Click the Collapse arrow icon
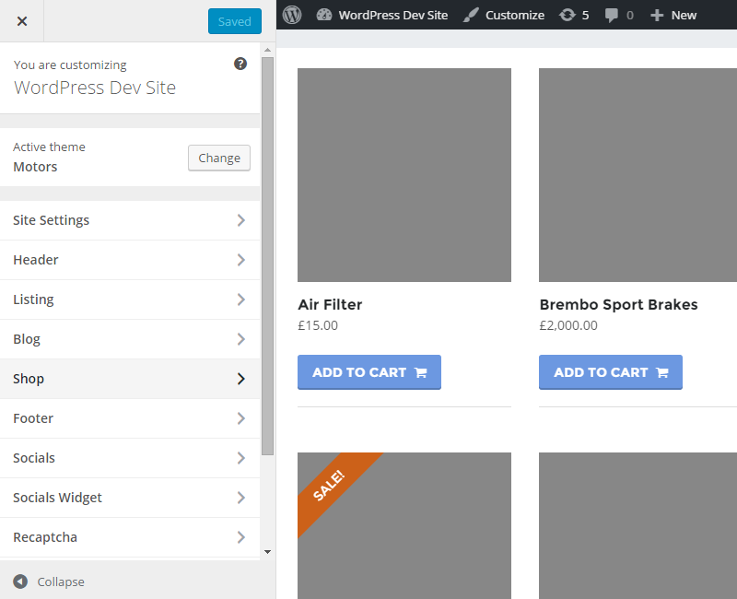 (x=20, y=581)
